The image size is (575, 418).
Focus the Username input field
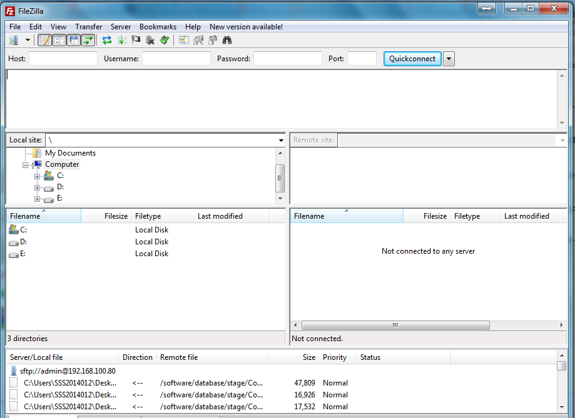pos(176,59)
